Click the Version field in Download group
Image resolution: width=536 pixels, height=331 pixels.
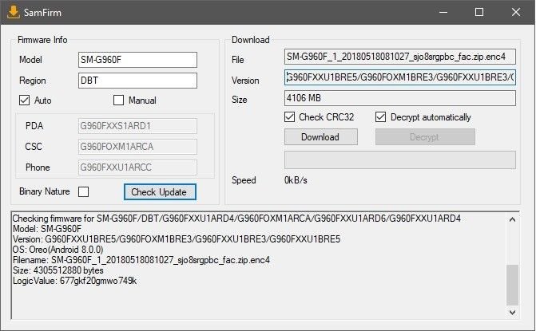point(400,77)
